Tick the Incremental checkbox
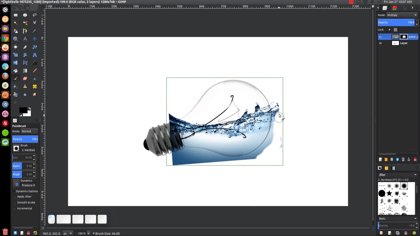Screen dimensions: 420x236 pos(15,208)
